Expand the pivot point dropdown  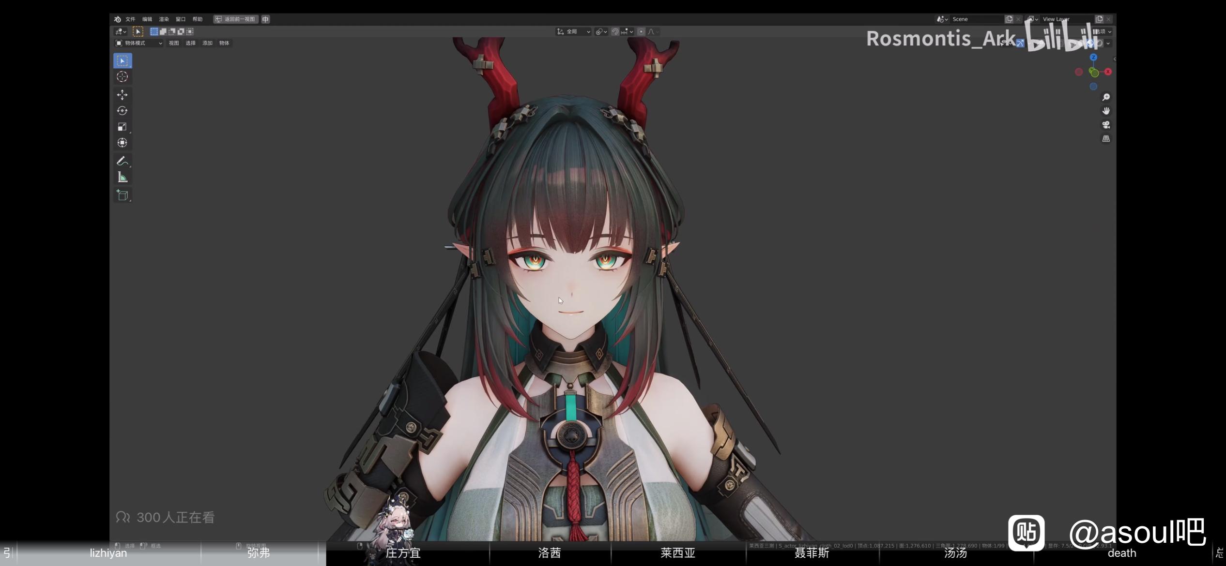601,31
